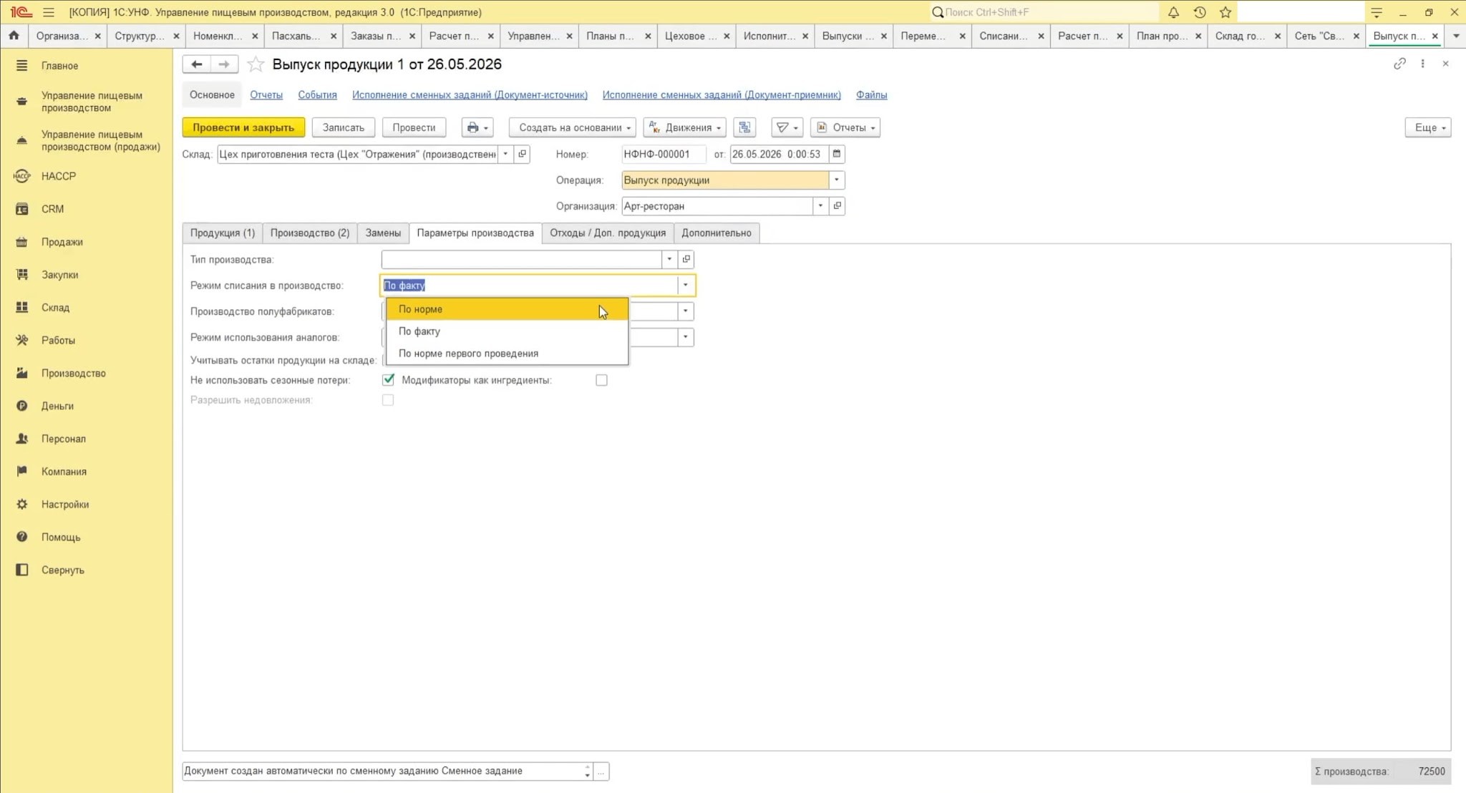1466x793 pixels.
Task: Toggle 'Разрешить недовложения' checkbox
Action: click(388, 400)
